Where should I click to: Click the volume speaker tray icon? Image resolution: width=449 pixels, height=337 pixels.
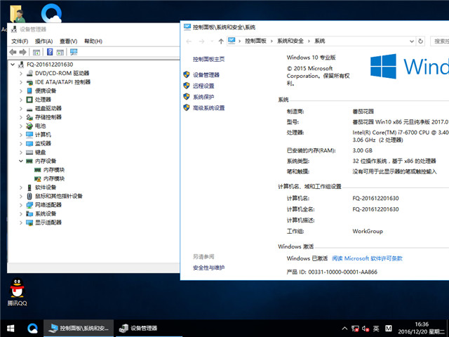coord(365,329)
